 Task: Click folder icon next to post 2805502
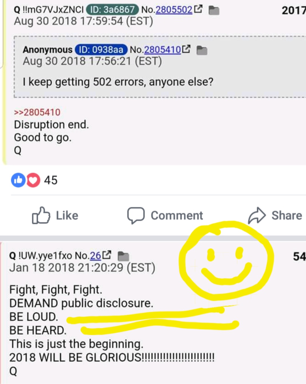tap(214, 11)
